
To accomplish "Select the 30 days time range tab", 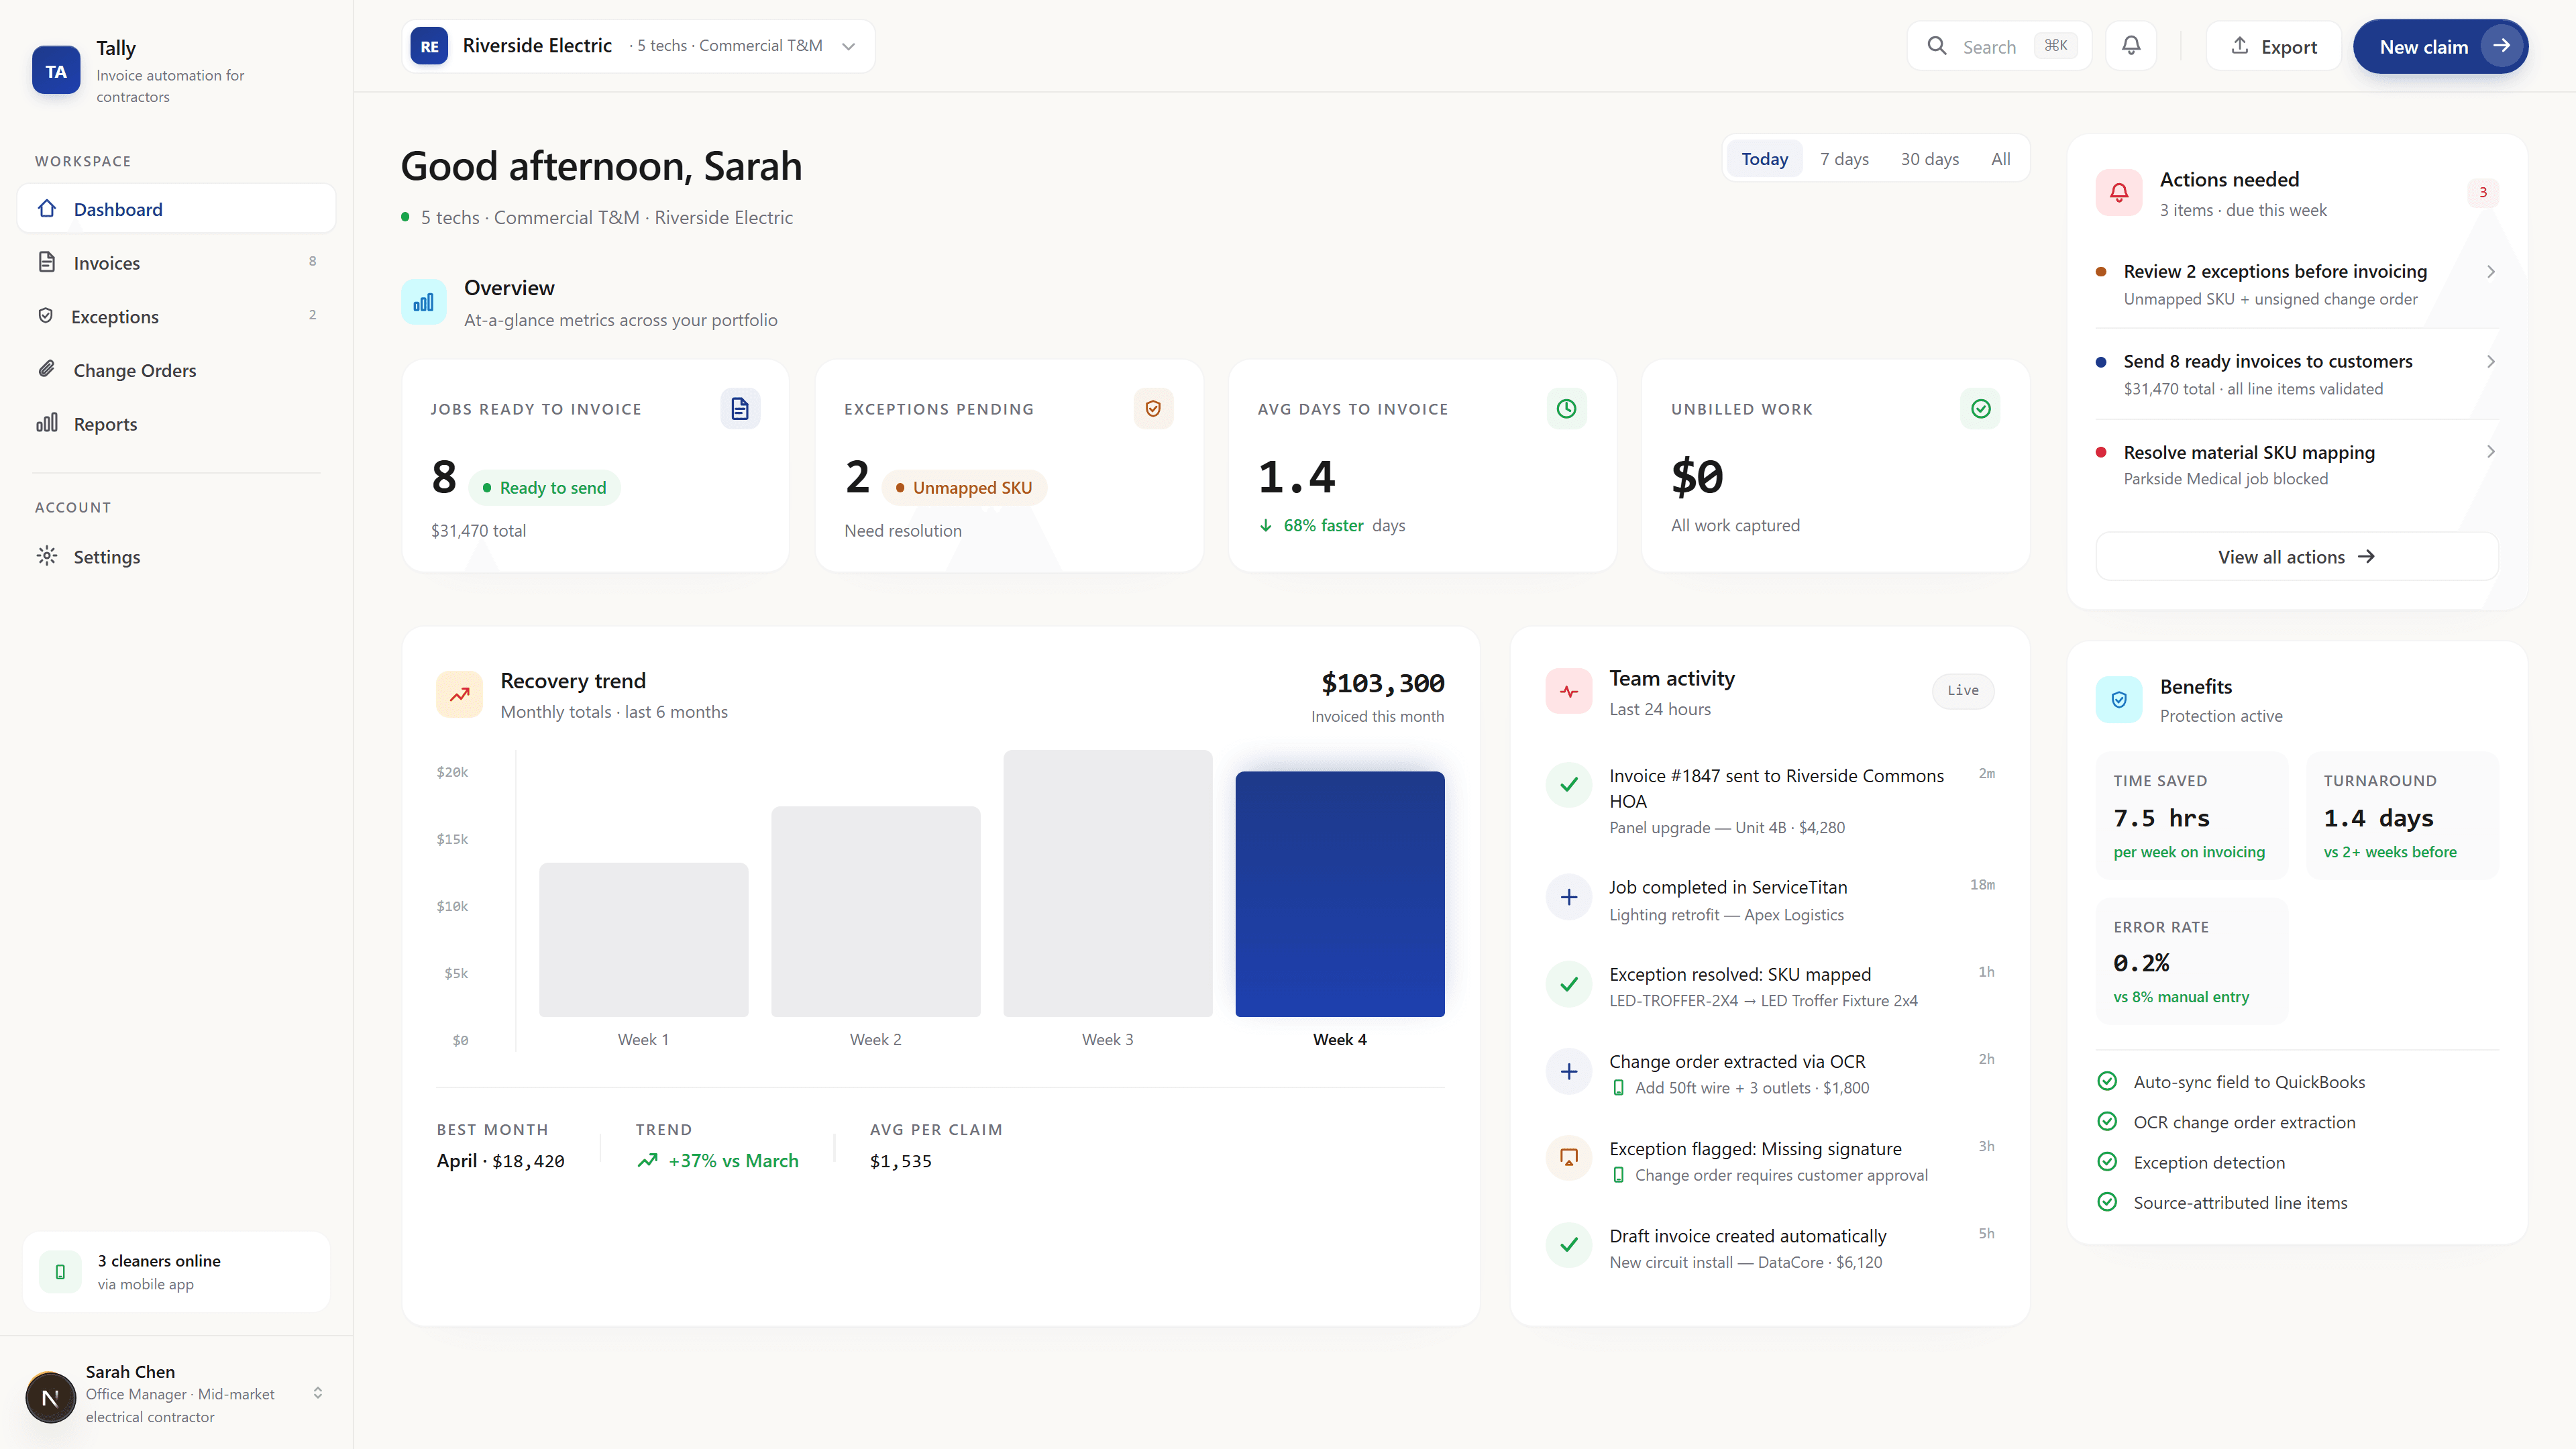I will click(x=1929, y=159).
